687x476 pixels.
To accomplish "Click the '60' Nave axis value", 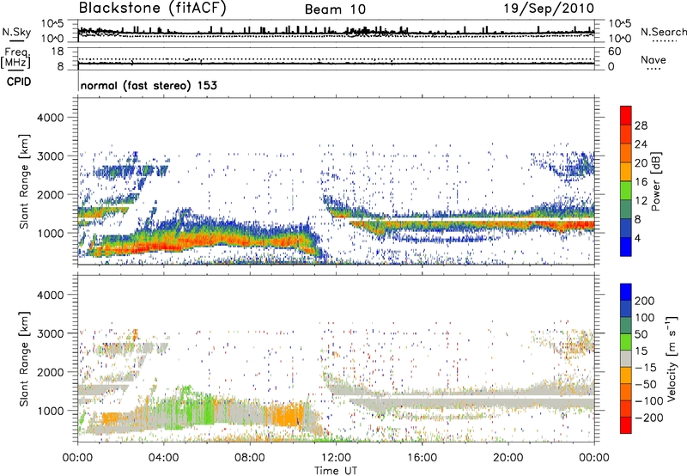I will click(614, 52).
